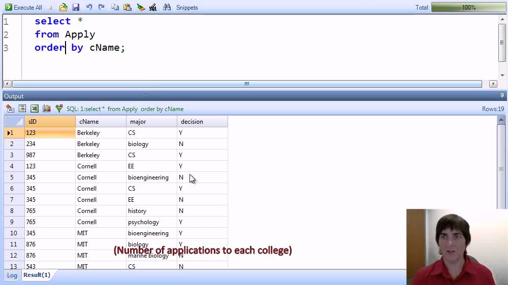Copy selected text with copy icon
Image resolution: width=508 pixels, height=285 pixels.
point(115,7)
